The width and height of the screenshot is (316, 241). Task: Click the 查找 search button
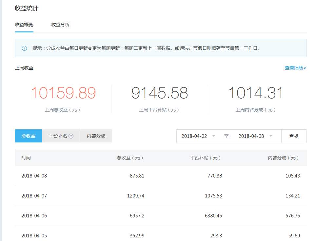(x=294, y=136)
